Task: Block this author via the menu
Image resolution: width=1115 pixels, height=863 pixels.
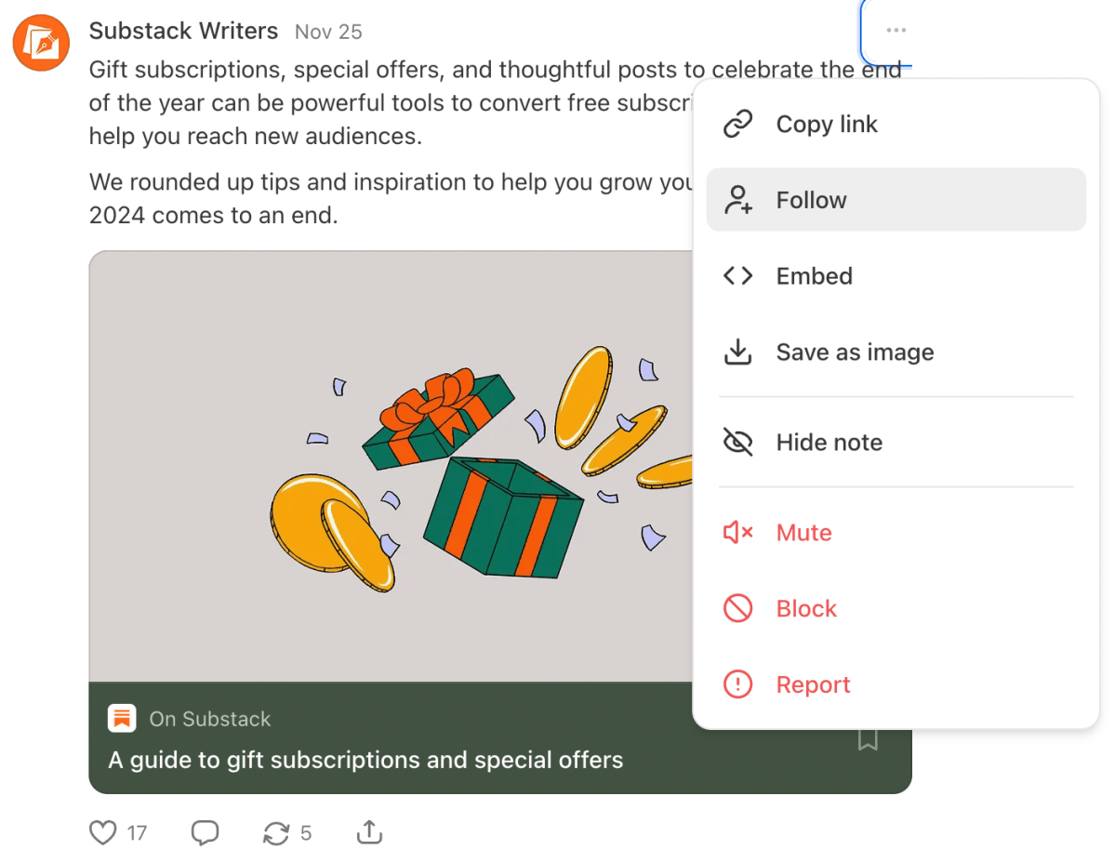Action: [896, 608]
